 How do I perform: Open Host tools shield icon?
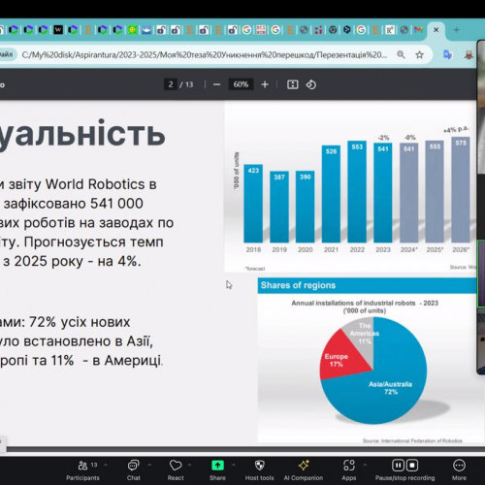(x=260, y=466)
